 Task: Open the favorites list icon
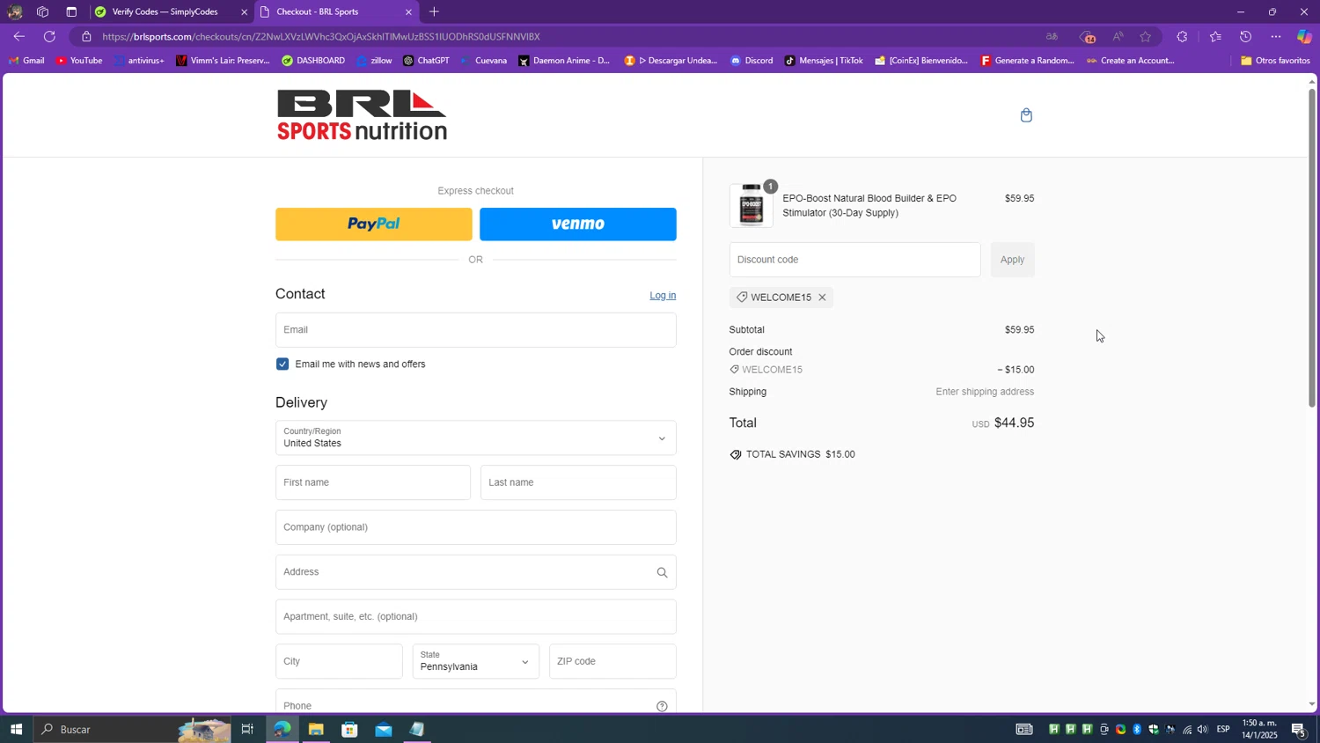coord(1215,37)
